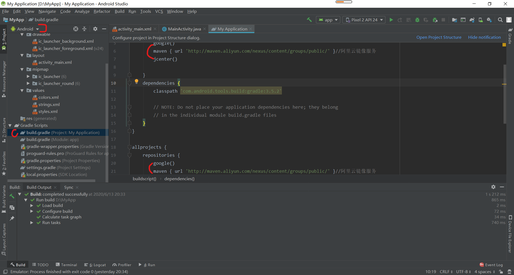Image resolution: width=514 pixels, height=275 pixels.
Task: Toggle the Structure sidebar tab
Action: (x=4, y=130)
